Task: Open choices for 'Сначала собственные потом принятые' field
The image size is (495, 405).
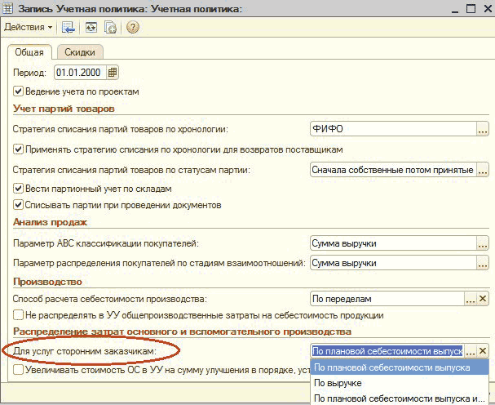Action: tap(483, 170)
